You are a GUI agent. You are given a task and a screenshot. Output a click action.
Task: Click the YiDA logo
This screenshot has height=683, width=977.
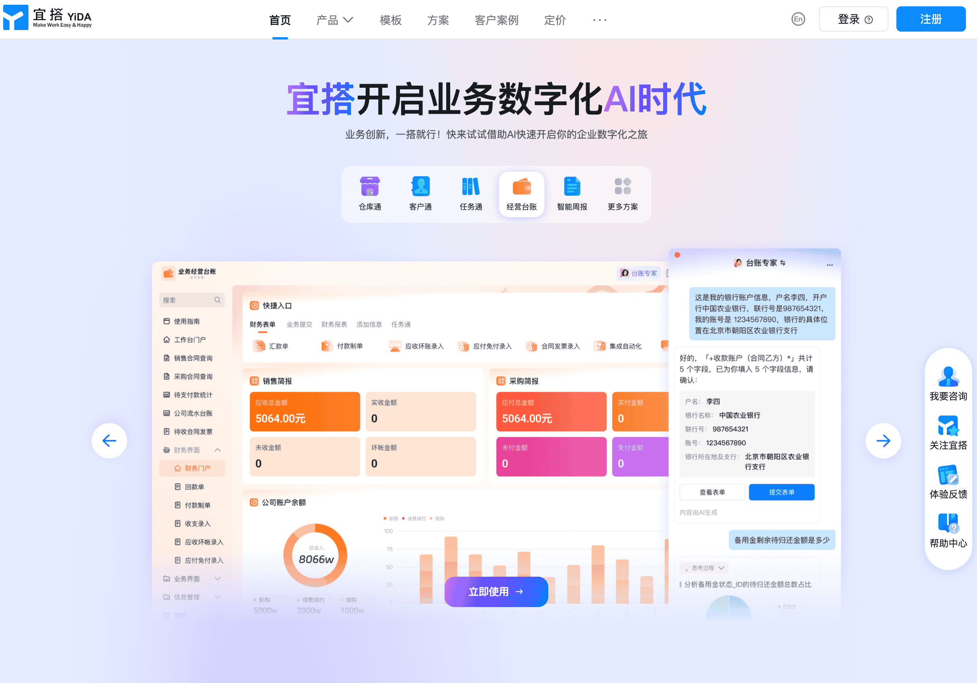(47, 18)
